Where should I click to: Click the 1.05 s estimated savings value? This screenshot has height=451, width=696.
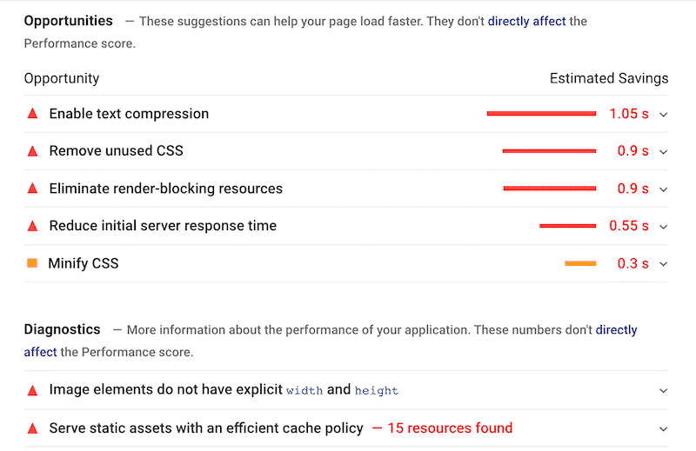tap(628, 114)
